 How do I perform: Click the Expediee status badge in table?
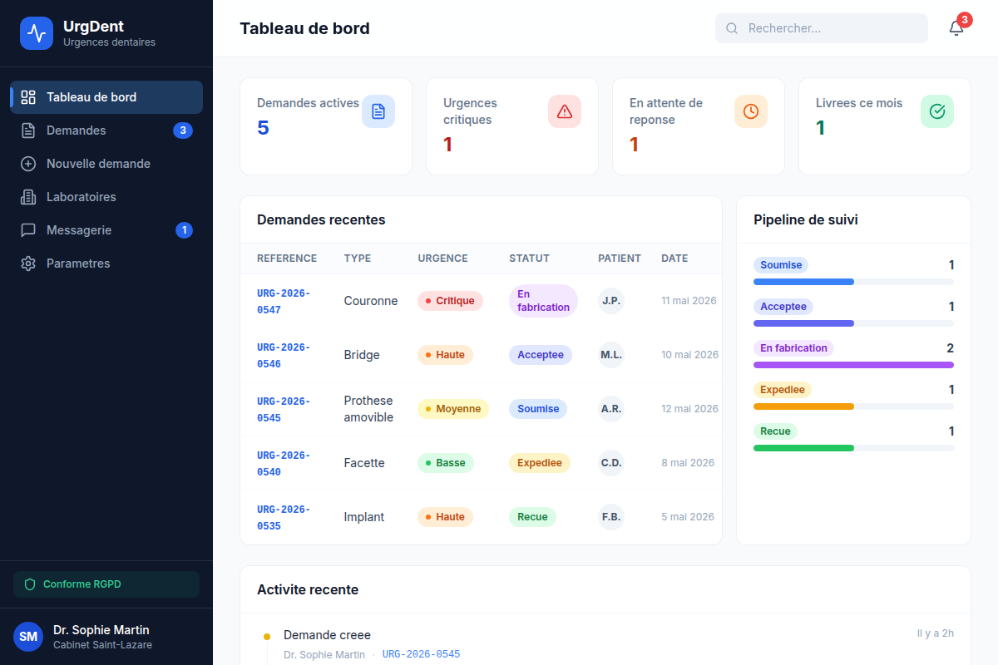540,463
